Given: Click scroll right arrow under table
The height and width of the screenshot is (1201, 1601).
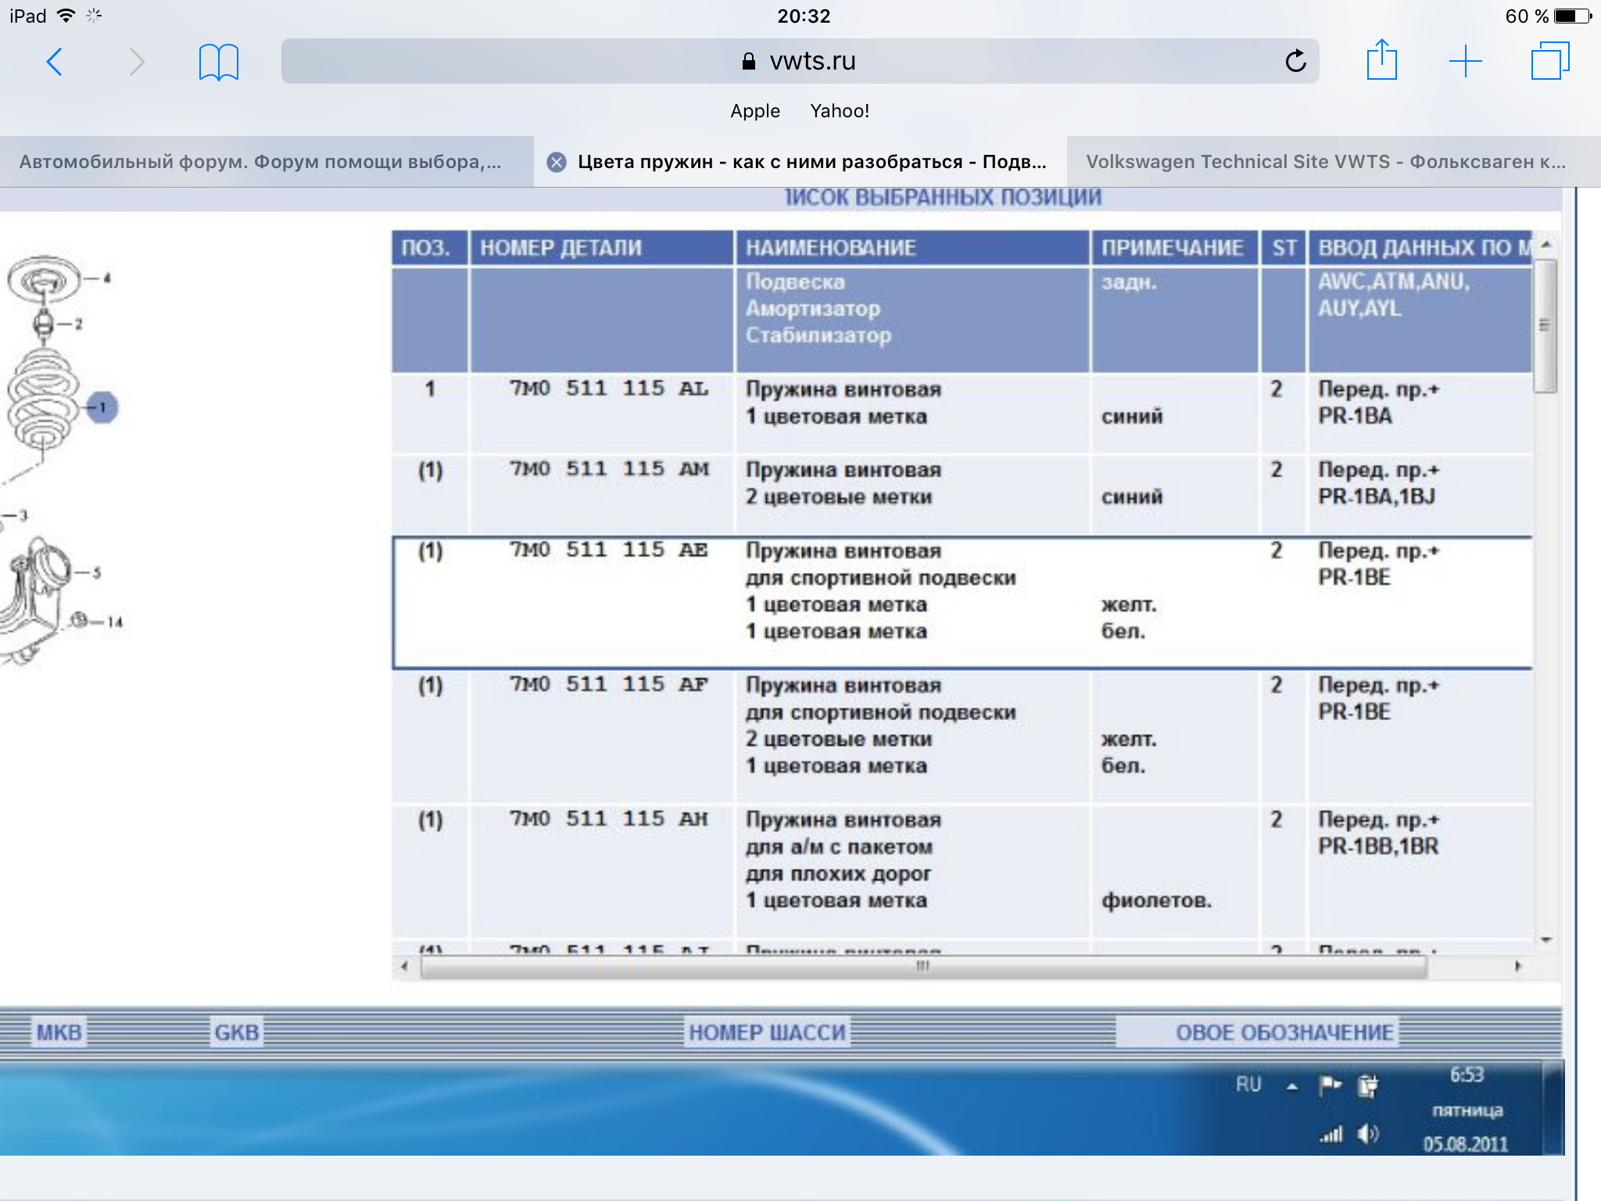Looking at the screenshot, I should [x=1517, y=966].
